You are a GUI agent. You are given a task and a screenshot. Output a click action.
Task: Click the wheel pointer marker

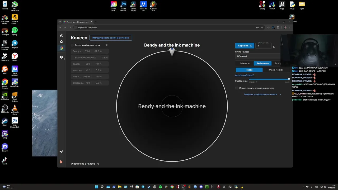pos(172,52)
